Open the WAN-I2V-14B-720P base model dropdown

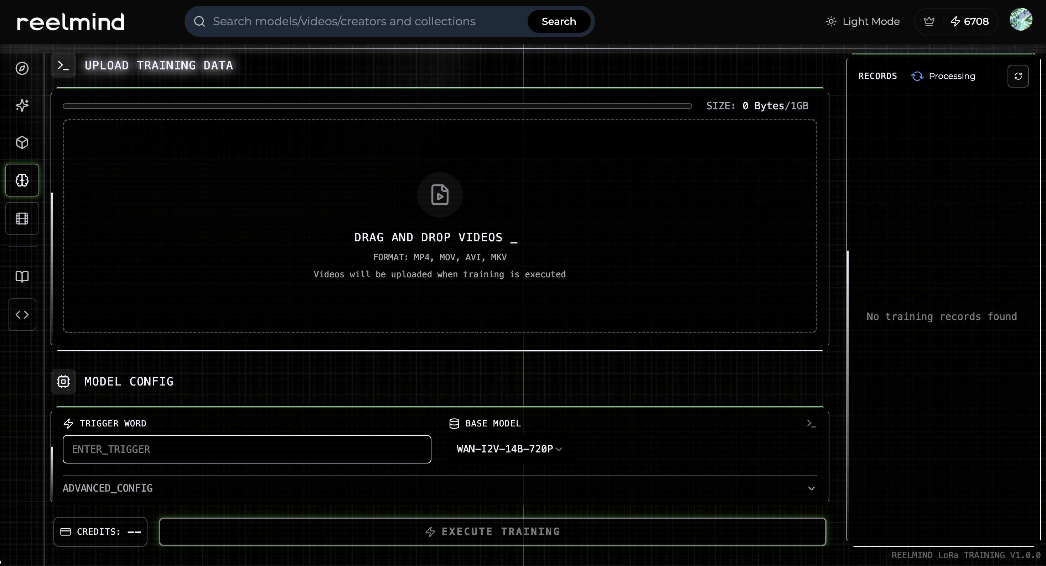click(x=509, y=449)
